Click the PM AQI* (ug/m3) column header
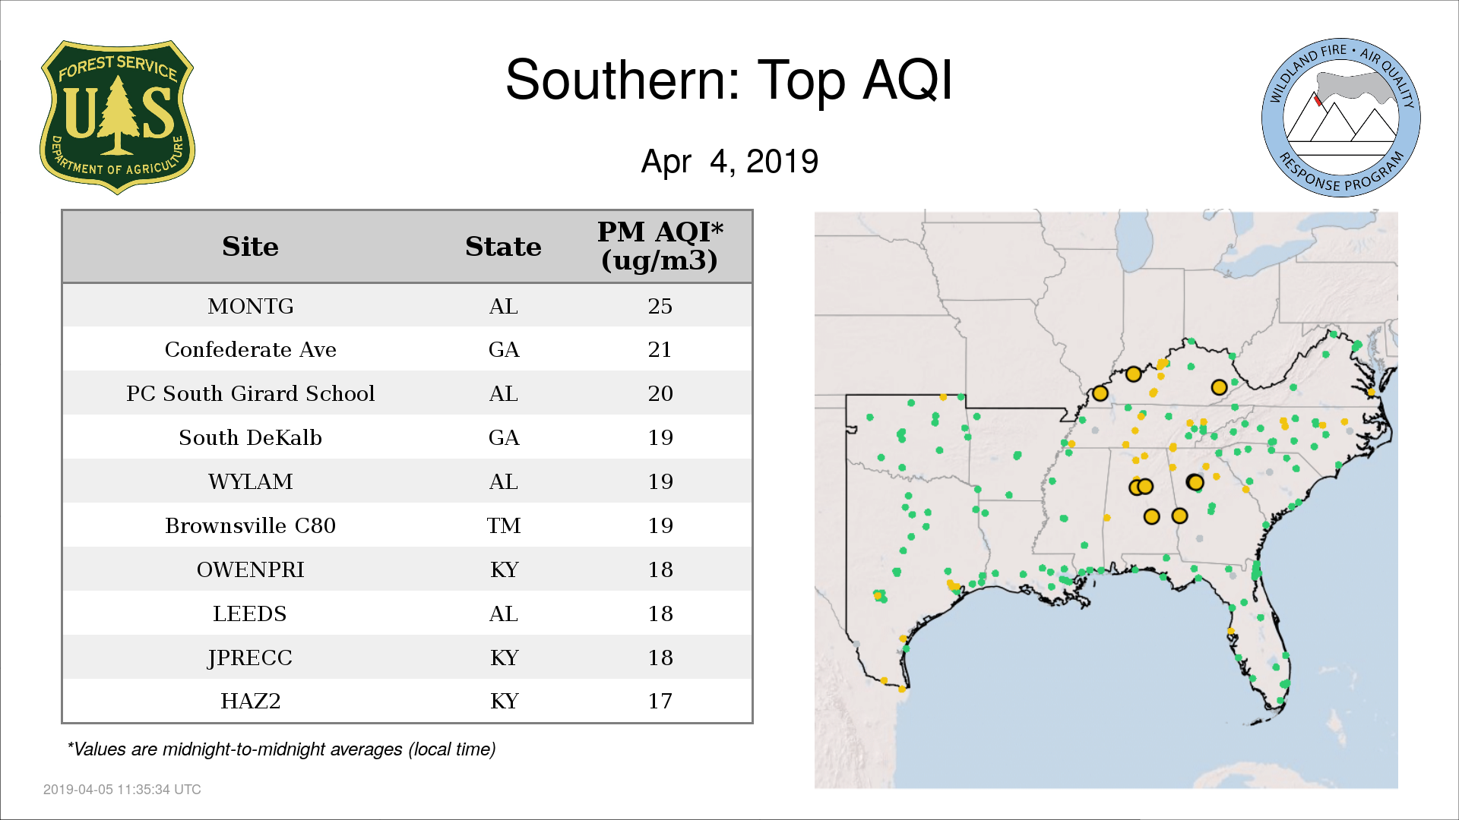1459x820 pixels. [660, 246]
